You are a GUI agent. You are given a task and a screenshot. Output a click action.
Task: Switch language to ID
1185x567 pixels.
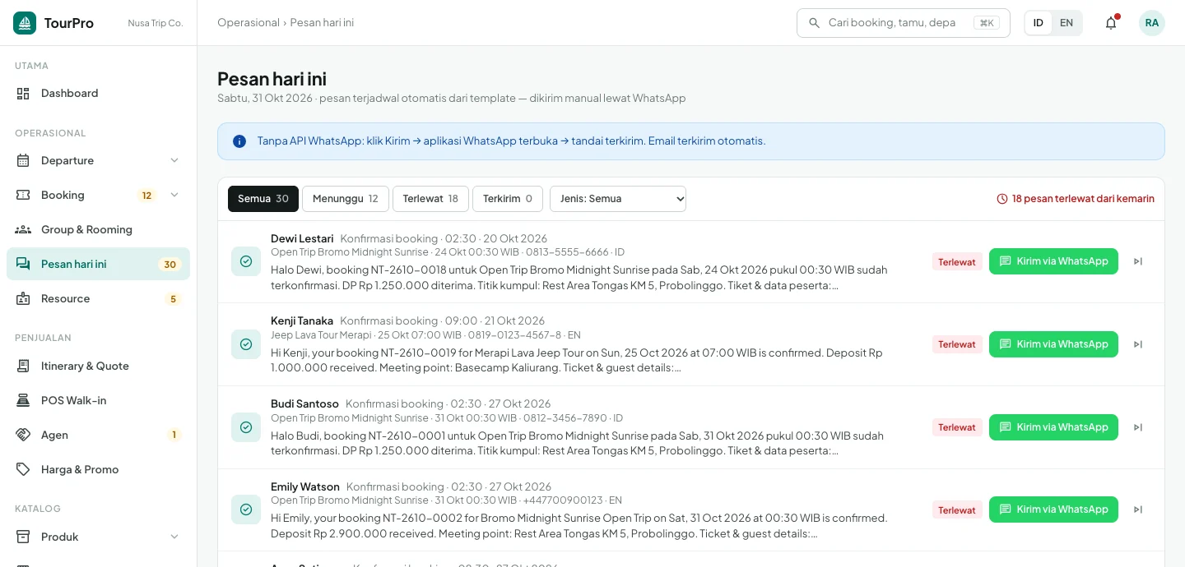pyautogui.click(x=1039, y=23)
